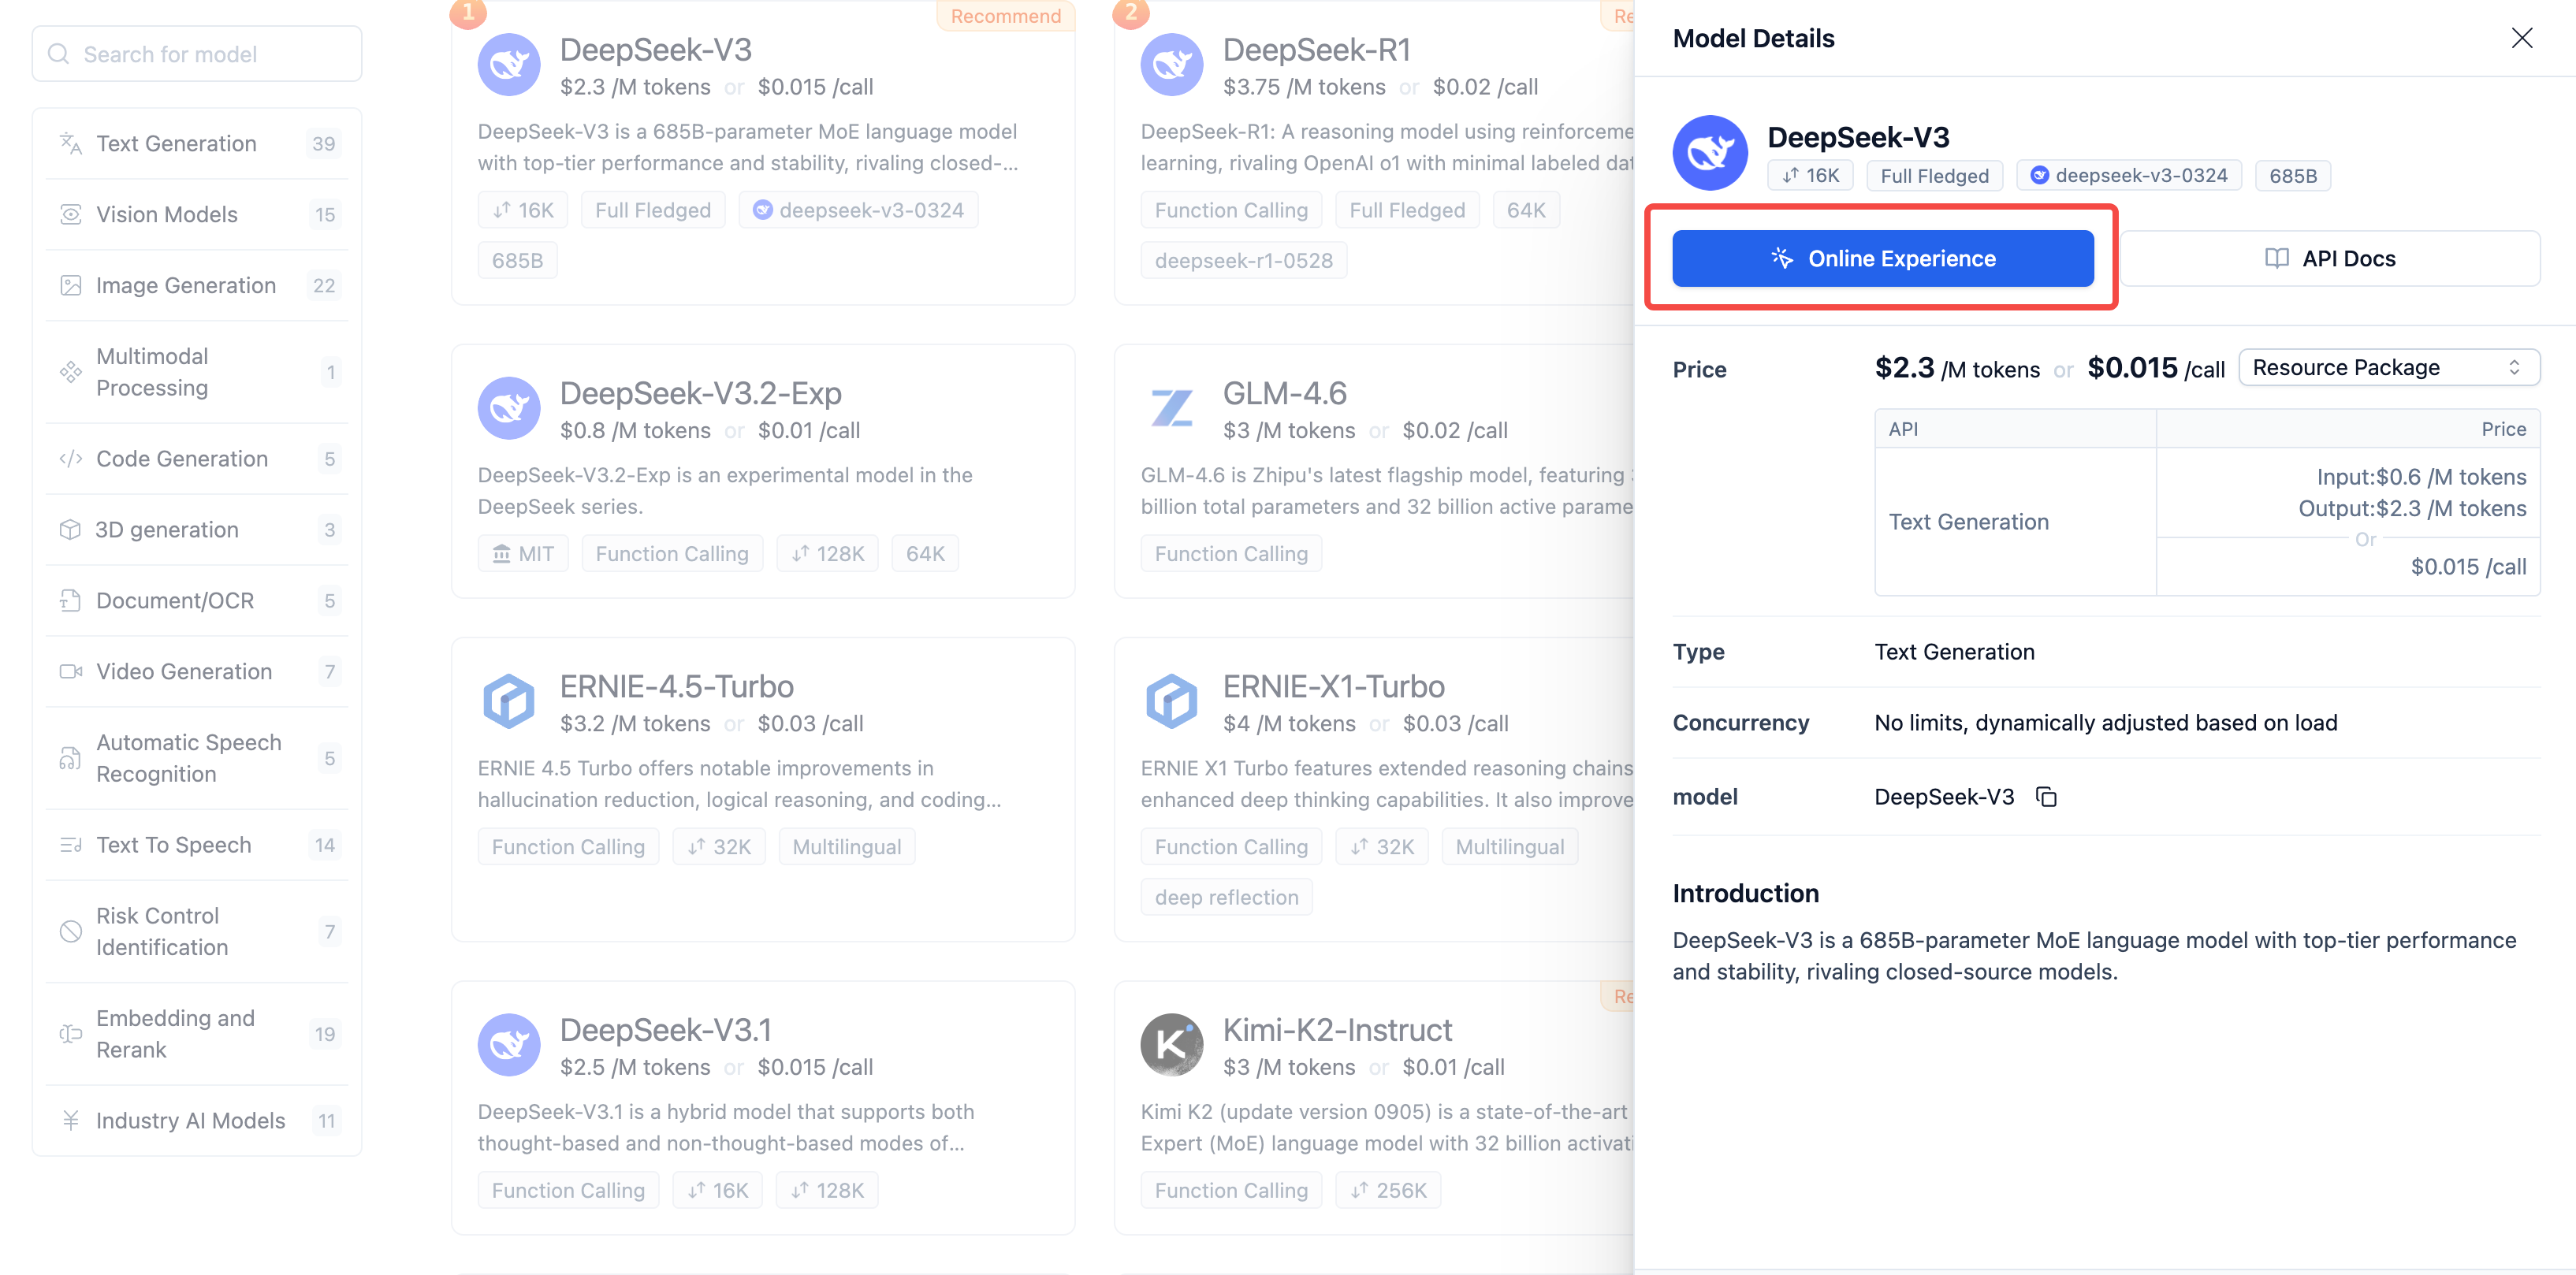Click the GLM-4.6 Z logo icon

[1171, 408]
